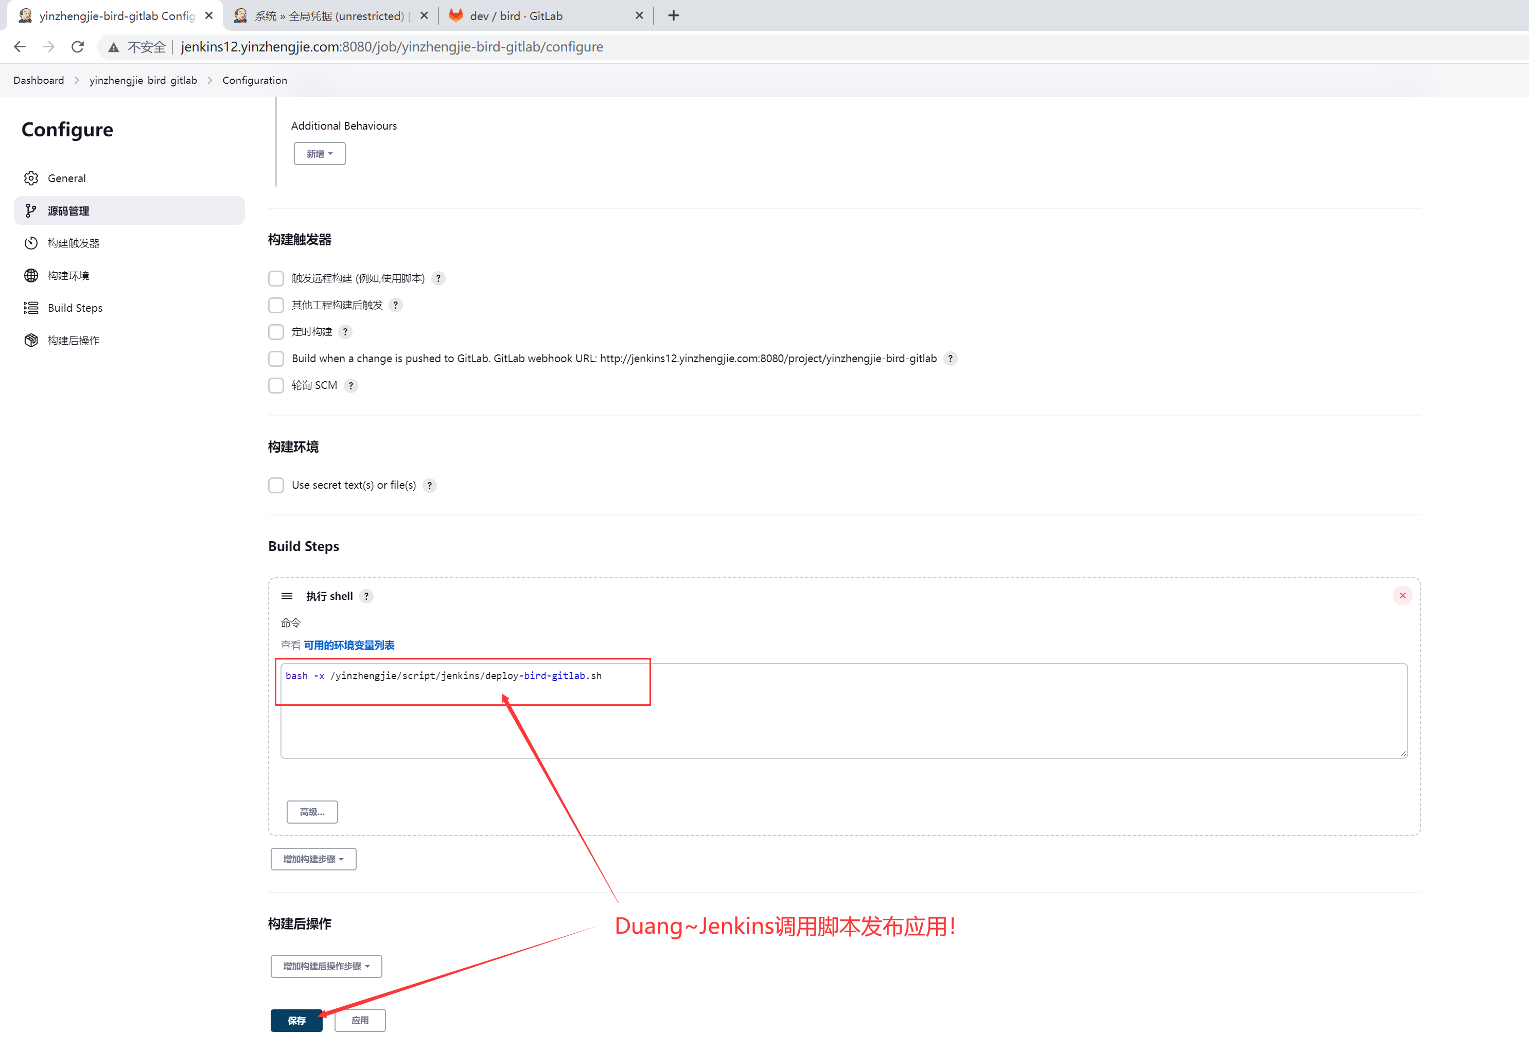Expand the 增加构建步骤 dropdown
The height and width of the screenshot is (1051, 1529).
pyautogui.click(x=313, y=859)
